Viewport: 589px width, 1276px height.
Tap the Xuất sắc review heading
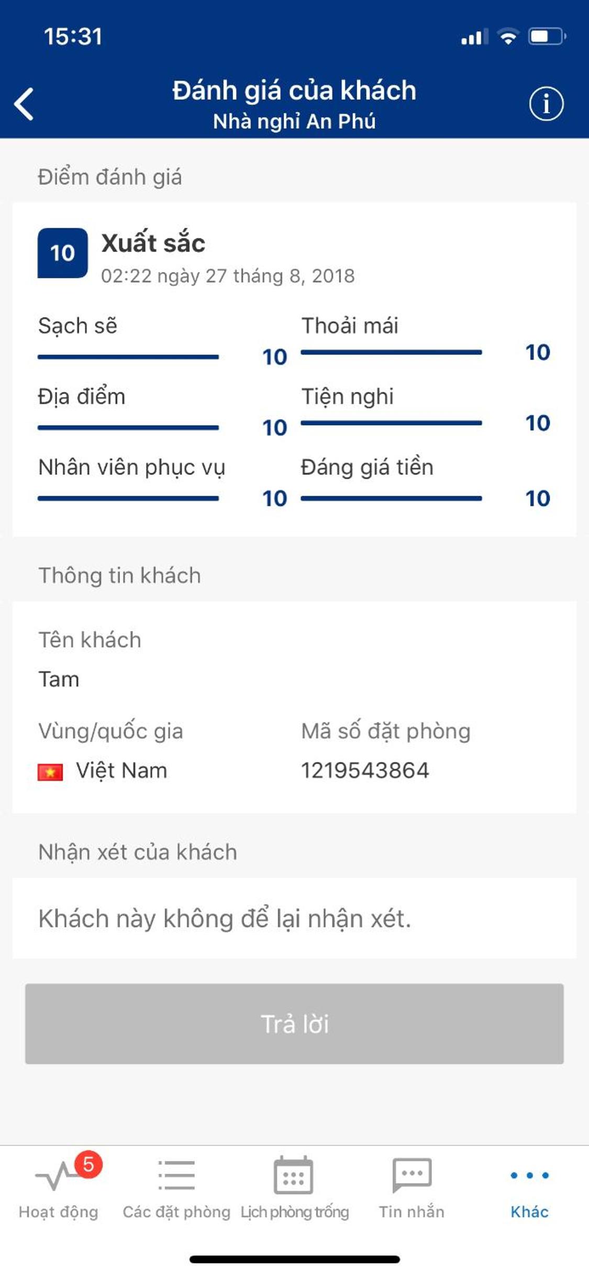[153, 243]
